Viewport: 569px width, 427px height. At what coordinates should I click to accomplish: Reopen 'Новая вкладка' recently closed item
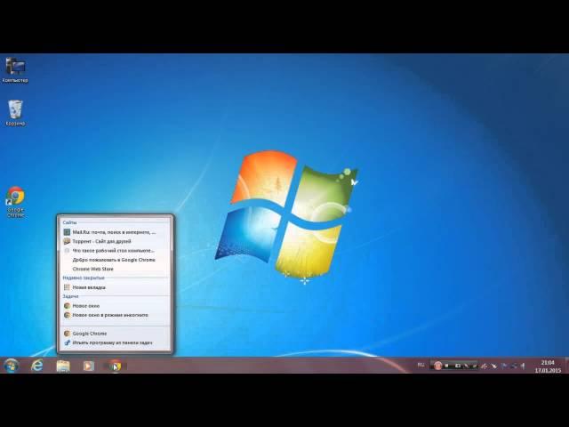115,287
